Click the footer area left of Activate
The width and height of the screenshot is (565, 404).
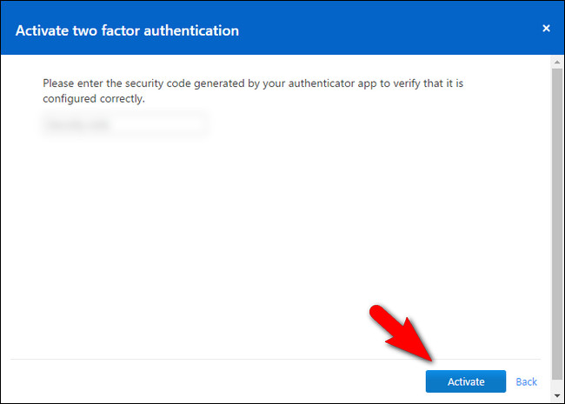point(217,381)
